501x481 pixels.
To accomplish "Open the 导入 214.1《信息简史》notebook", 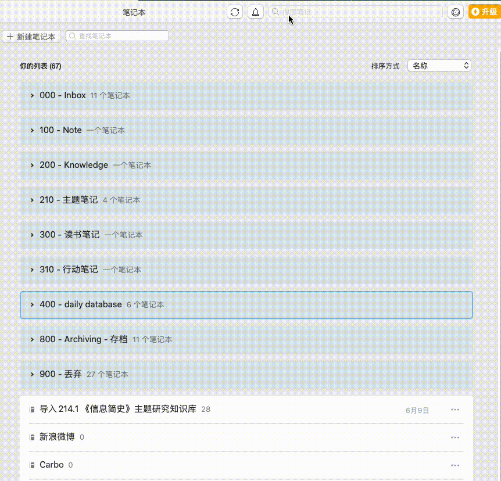I will coord(118,409).
